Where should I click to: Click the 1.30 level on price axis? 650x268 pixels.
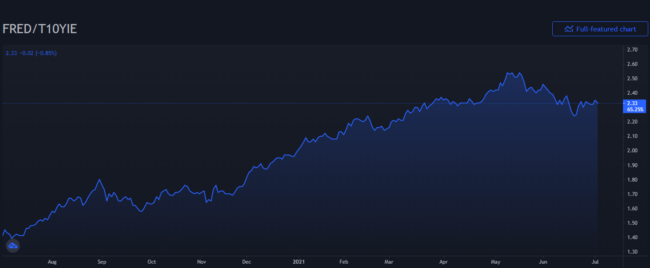point(632,252)
